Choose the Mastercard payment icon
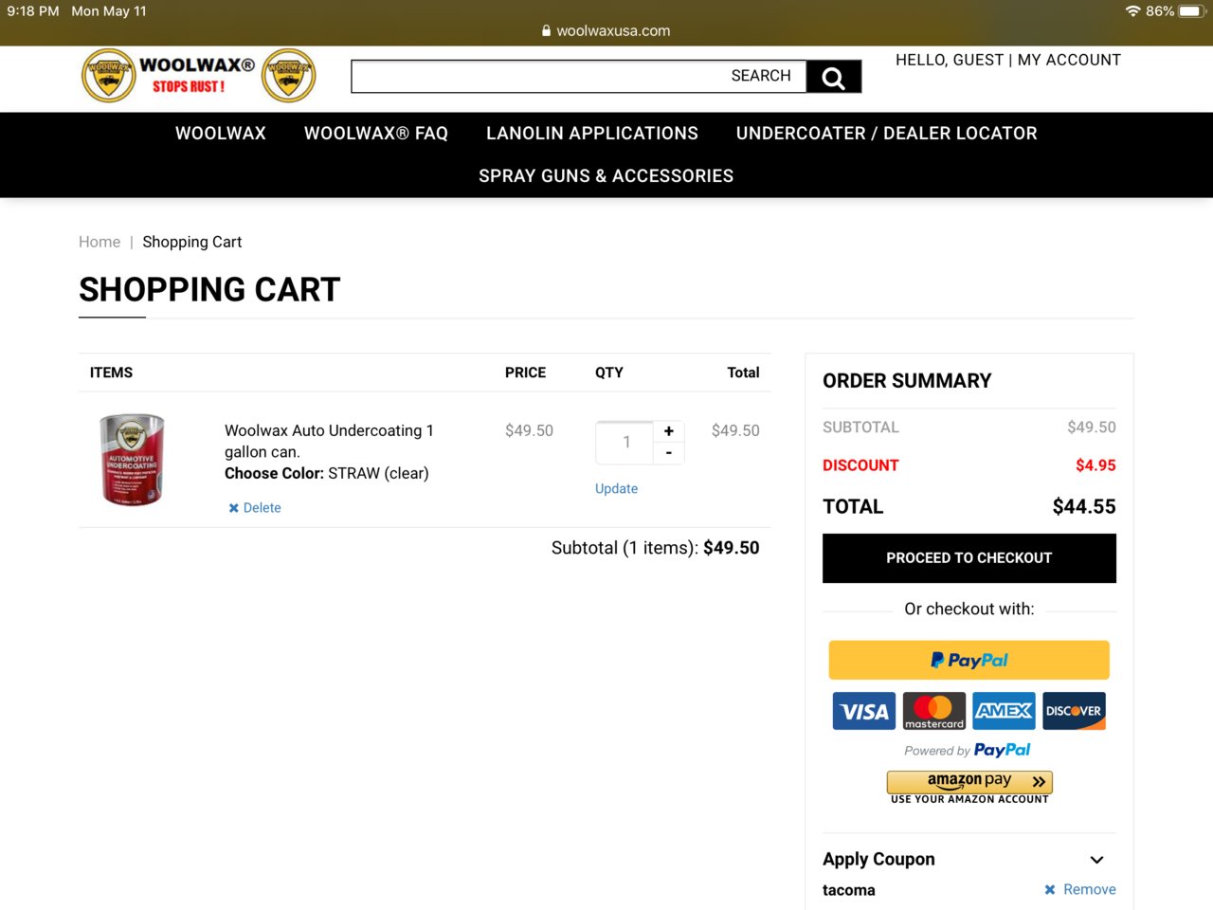This screenshot has width=1213, height=910. click(x=934, y=711)
